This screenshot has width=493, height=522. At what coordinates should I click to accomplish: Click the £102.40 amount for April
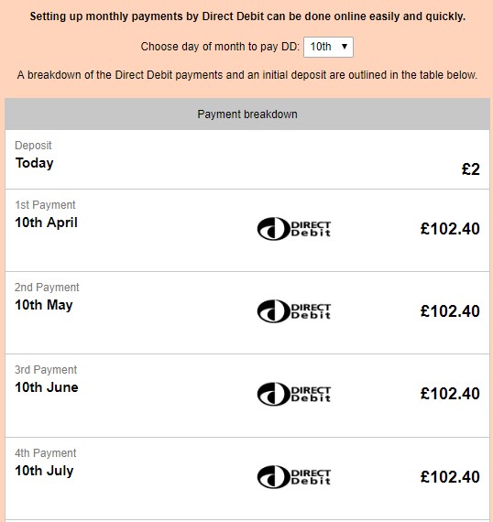click(450, 229)
